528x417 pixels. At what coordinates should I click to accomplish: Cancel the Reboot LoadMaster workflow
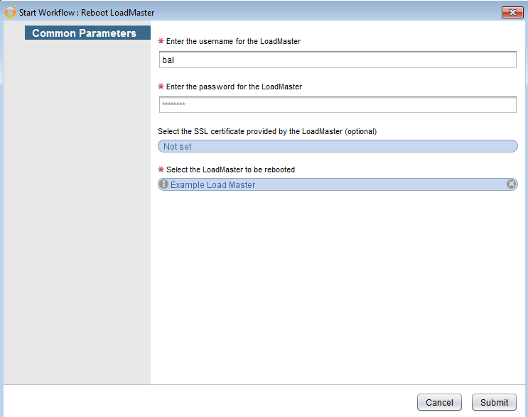coord(439,402)
